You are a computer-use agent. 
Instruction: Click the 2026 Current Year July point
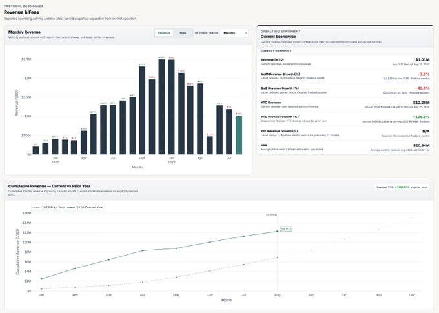click(x=243, y=236)
